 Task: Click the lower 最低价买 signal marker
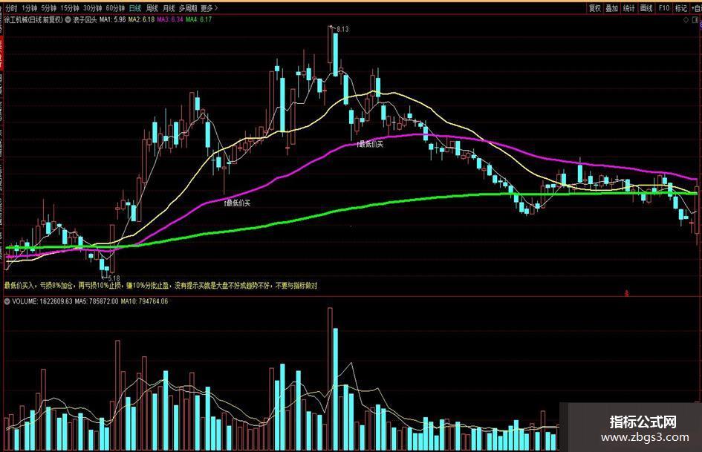[237, 203]
